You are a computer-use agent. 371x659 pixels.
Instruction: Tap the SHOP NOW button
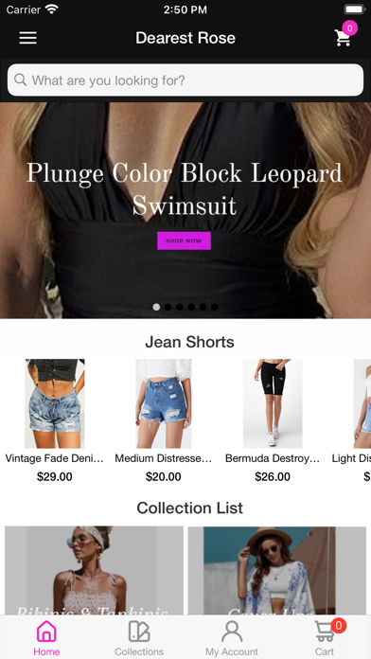click(184, 240)
